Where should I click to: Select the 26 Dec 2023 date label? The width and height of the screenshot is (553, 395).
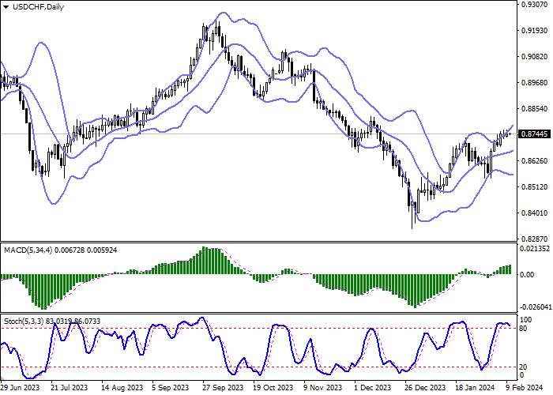point(425,387)
